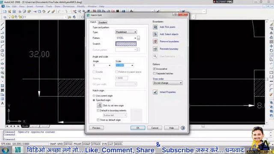Click the Recreate boundary icon
Screen dimensions: 274x154
pyautogui.click(x=155, y=49)
